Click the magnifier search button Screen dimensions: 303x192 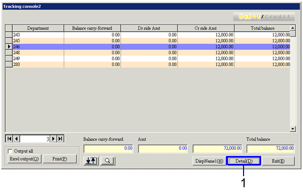(108, 161)
